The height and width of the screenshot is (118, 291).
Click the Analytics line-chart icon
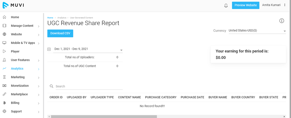point(4,69)
